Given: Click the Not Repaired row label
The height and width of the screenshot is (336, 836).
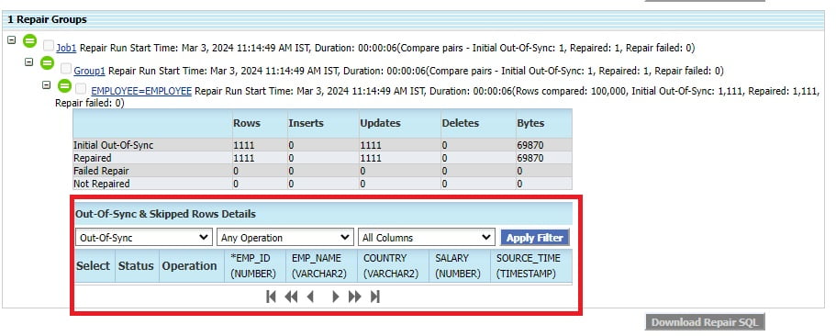Looking at the screenshot, I should (x=101, y=184).
